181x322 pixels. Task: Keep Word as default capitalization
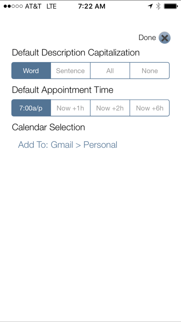[x=31, y=70]
